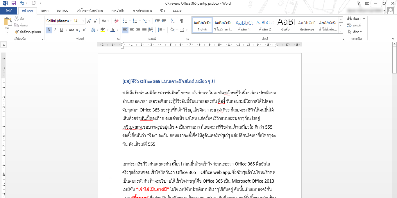Click the Ribbon Display Options icon
This screenshot has width=397, height=198.
[367, 3]
